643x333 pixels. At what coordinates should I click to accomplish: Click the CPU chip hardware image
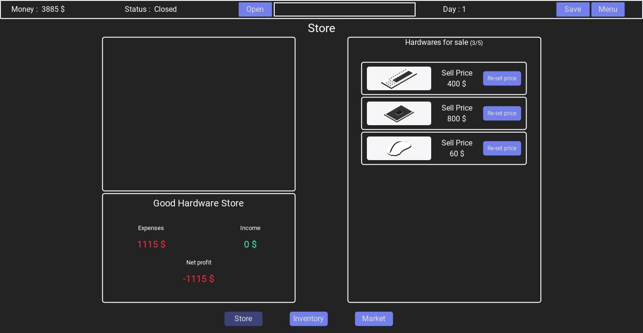[399, 113]
